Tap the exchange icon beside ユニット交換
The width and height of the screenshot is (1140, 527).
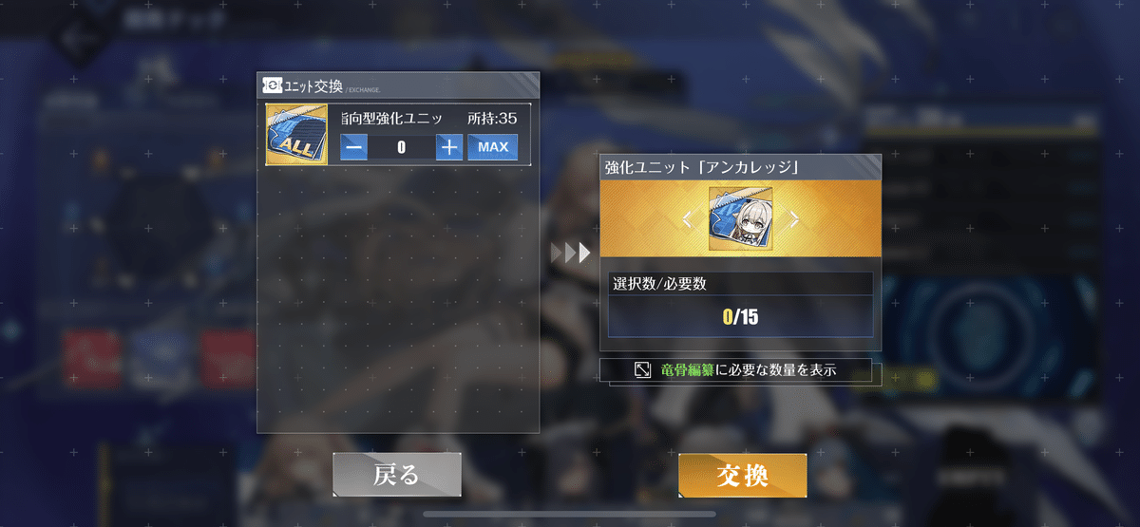[x=270, y=85]
